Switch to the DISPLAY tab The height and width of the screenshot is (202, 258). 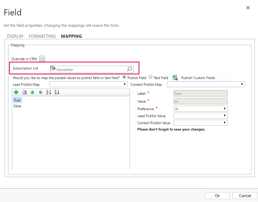click(x=15, y=36)
